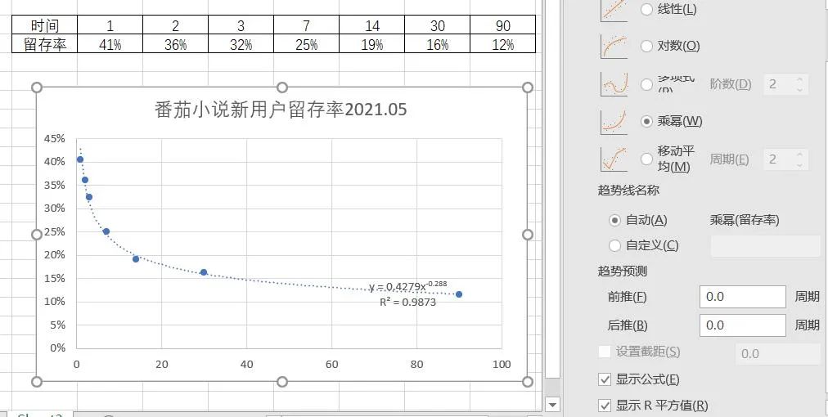Screen dimensions: 828x417
Task: Select the cell containing 32%
Action: pyautogui.click(x=241, y=44)
